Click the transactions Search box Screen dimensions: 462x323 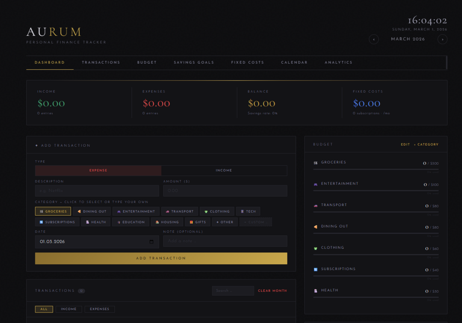pyautogui.click(x=233, y=290)
